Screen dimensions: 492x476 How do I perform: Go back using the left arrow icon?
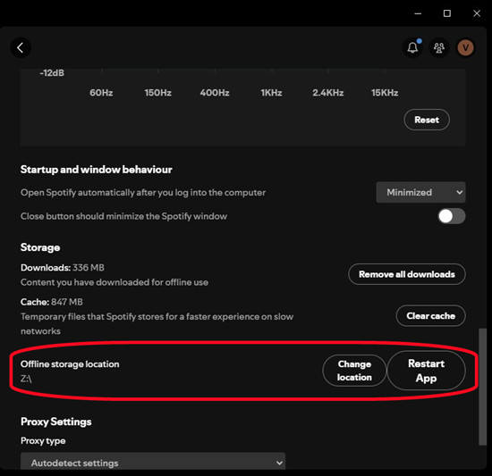point(21,48)
